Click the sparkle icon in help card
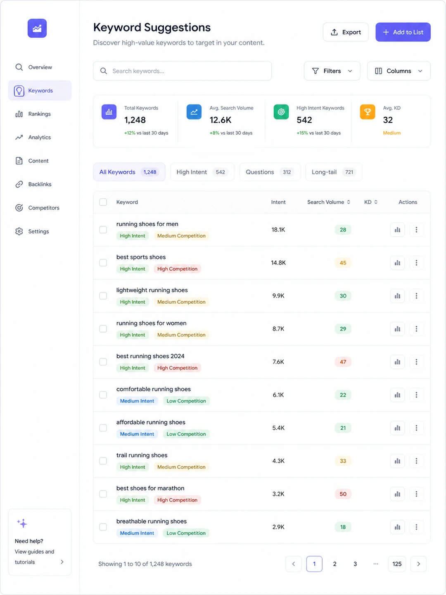This screenshot has width=446, height=595. [x=22, y=523]
